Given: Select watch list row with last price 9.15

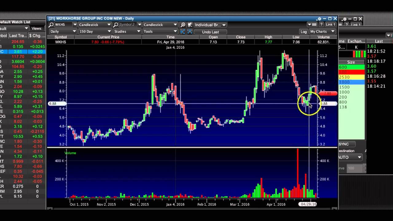Looking at the screenshot, I should point(23,196).
